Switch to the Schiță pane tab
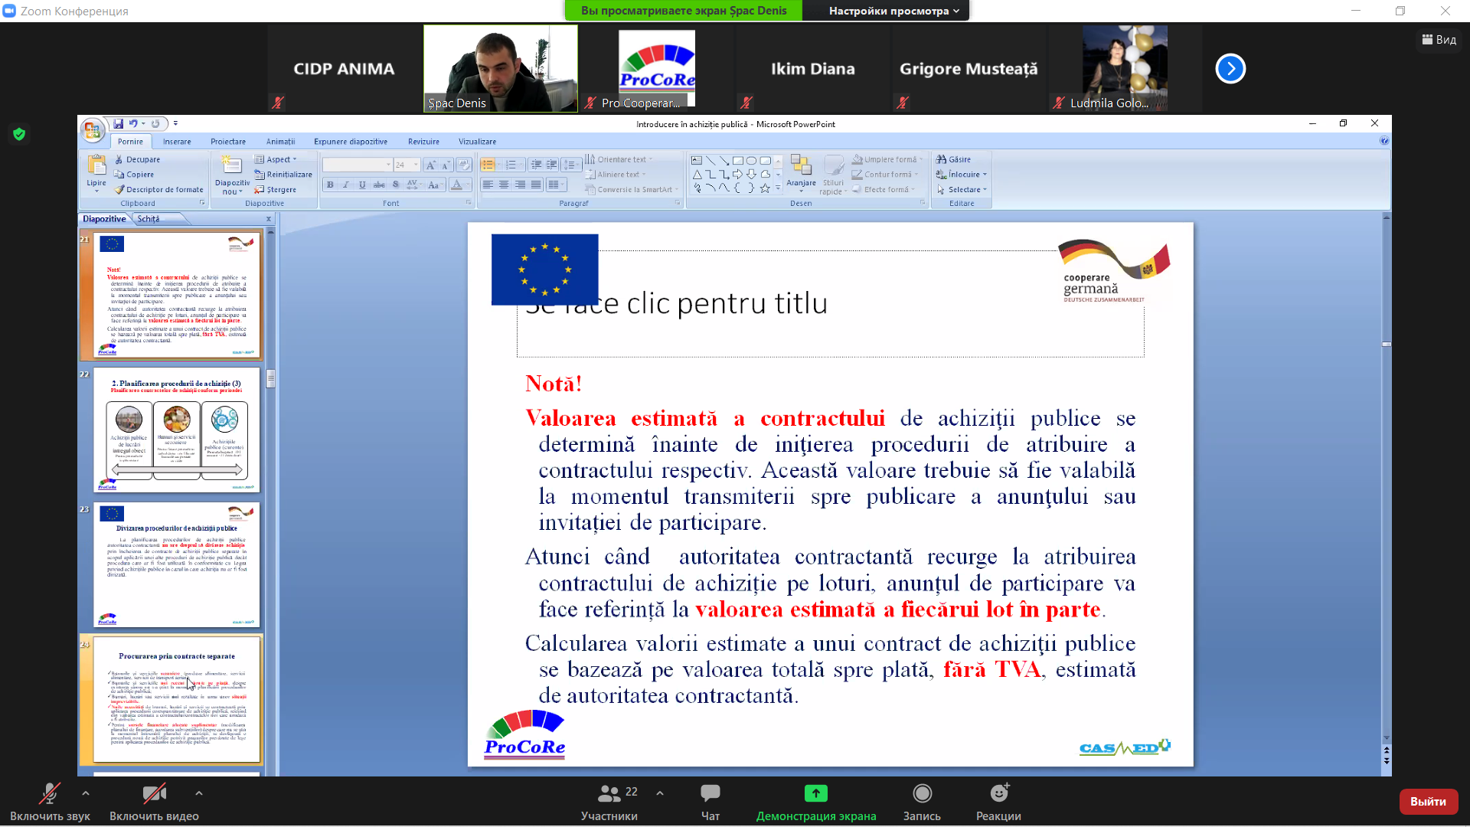The height and width of the screenshot is (827, 1470). tap(149, 219)
